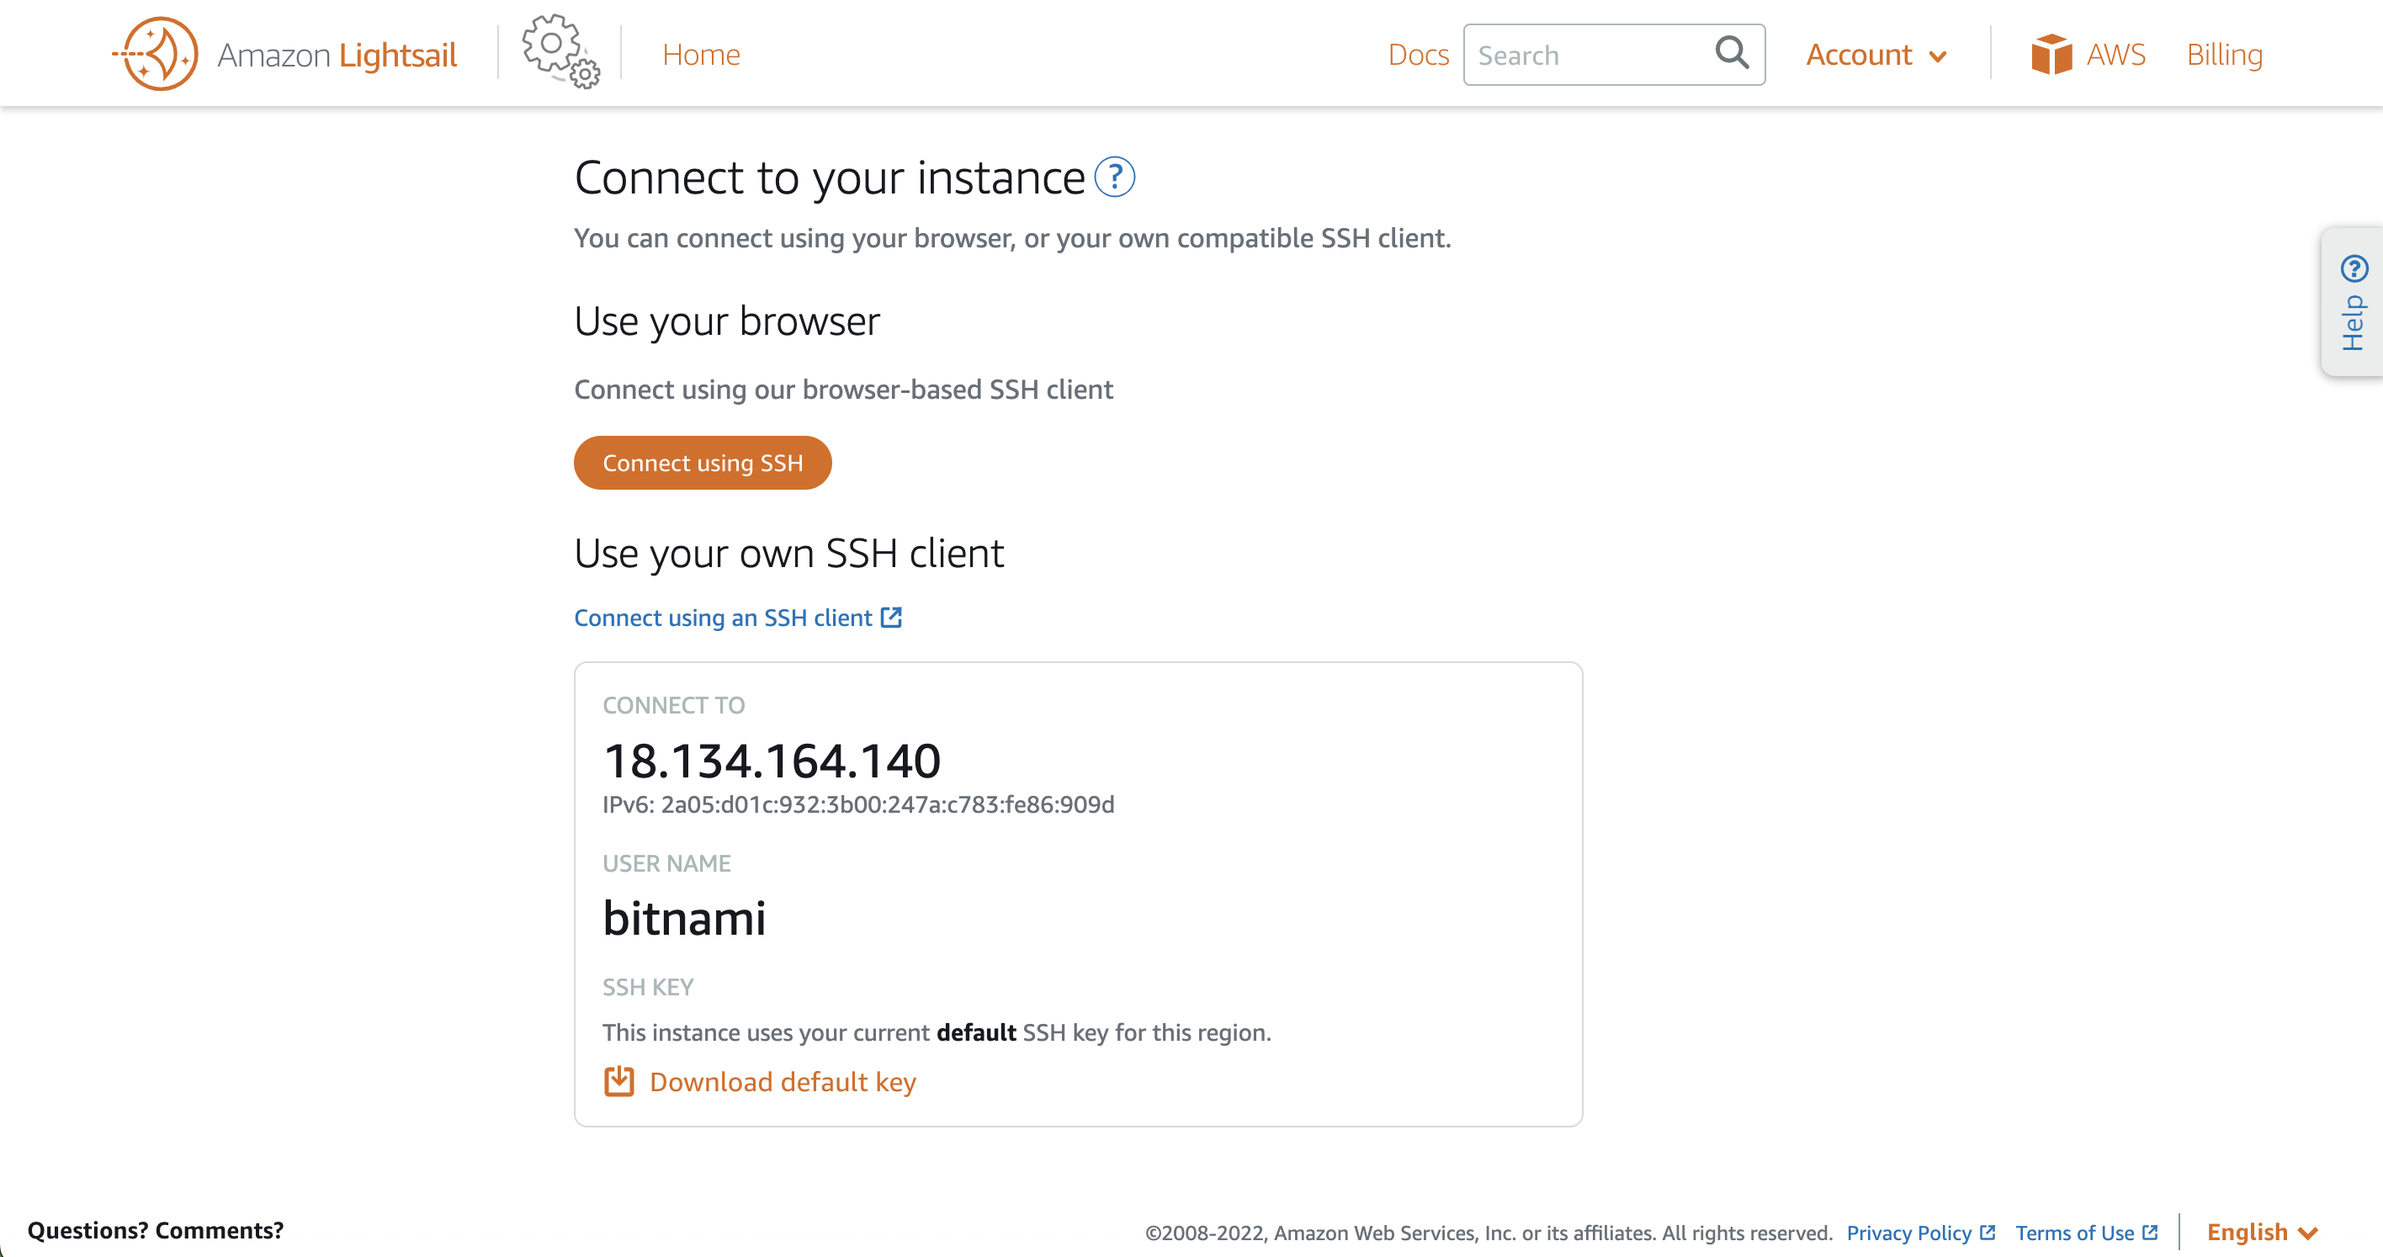Image resolution: width=2383 pixels, height=1257 pixels.
Task: Click the bitnami user name
Action: (685, 918)
